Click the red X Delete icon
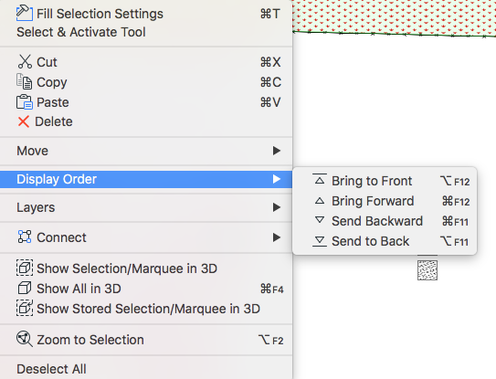496x379 pixels. click(24, 121)
